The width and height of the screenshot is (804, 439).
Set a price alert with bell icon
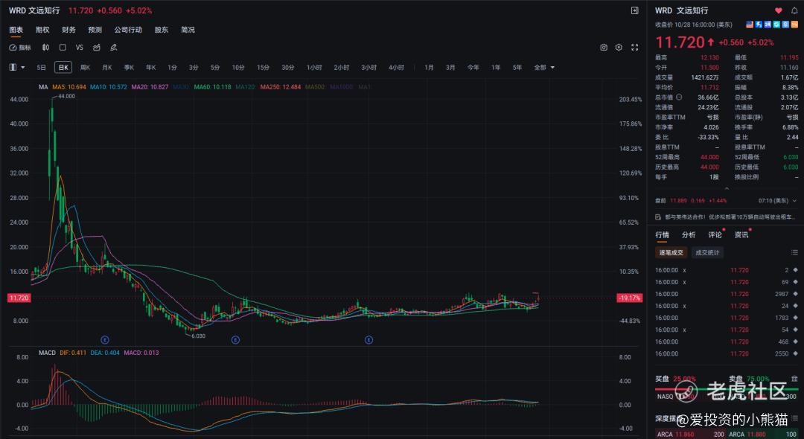794,10
